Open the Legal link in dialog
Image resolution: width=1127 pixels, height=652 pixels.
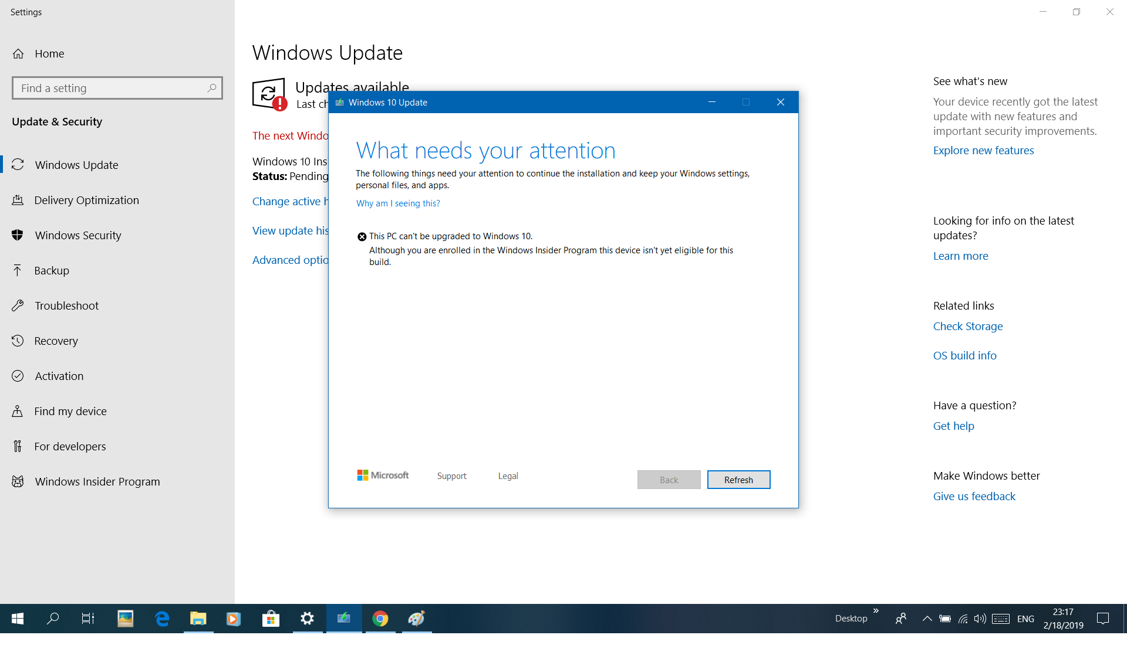508,476
